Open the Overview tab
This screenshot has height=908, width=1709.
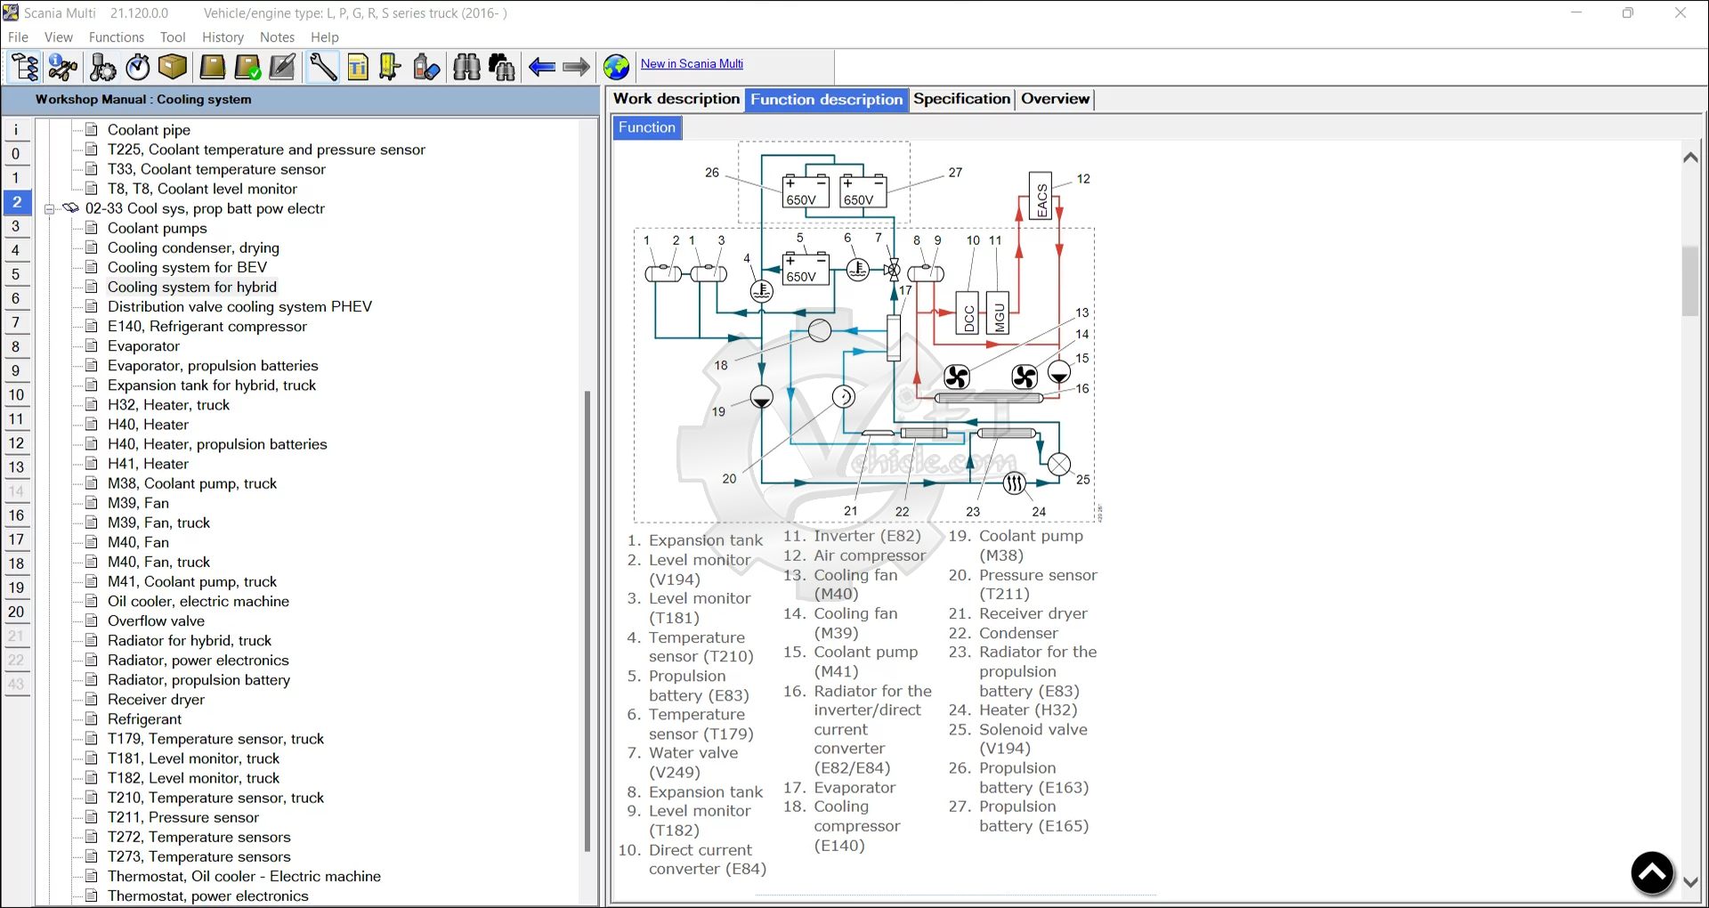click(x=1056, y=99)
